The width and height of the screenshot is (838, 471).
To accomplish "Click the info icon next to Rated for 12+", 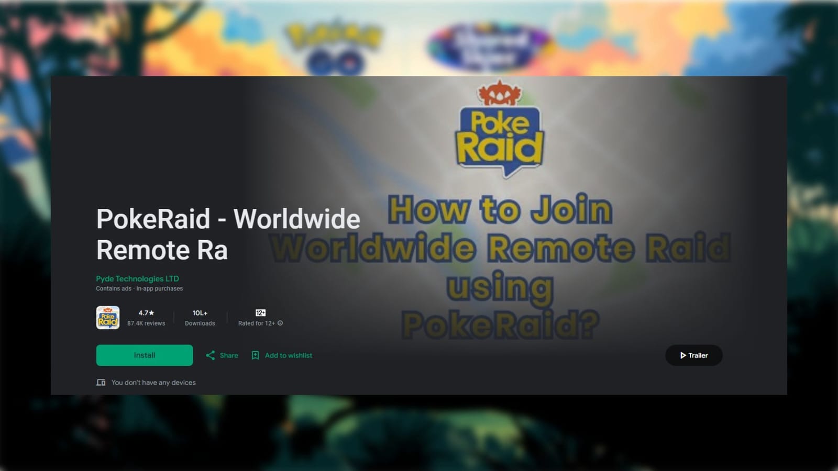I will (x=281, y=323).
